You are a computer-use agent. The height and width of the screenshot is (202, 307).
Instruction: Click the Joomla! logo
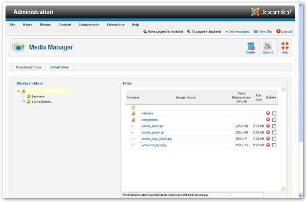tap(272, 12)
